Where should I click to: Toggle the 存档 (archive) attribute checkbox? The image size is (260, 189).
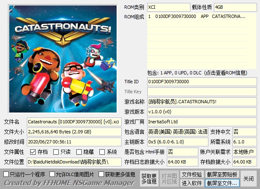point(33,152)
